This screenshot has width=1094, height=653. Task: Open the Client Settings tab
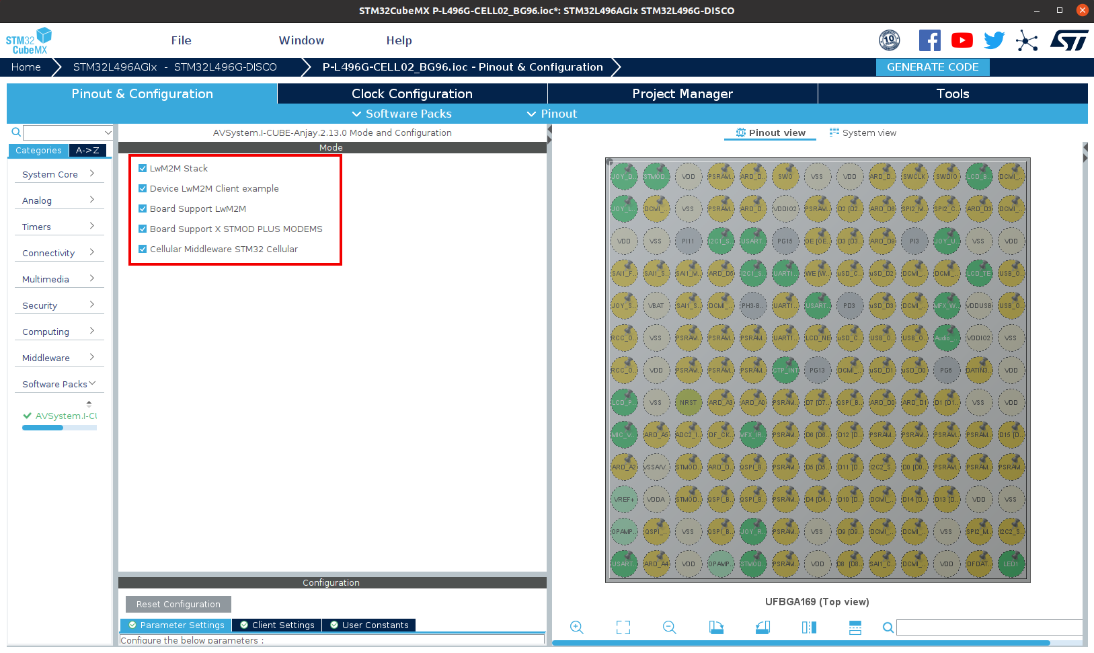pos(277,625)
